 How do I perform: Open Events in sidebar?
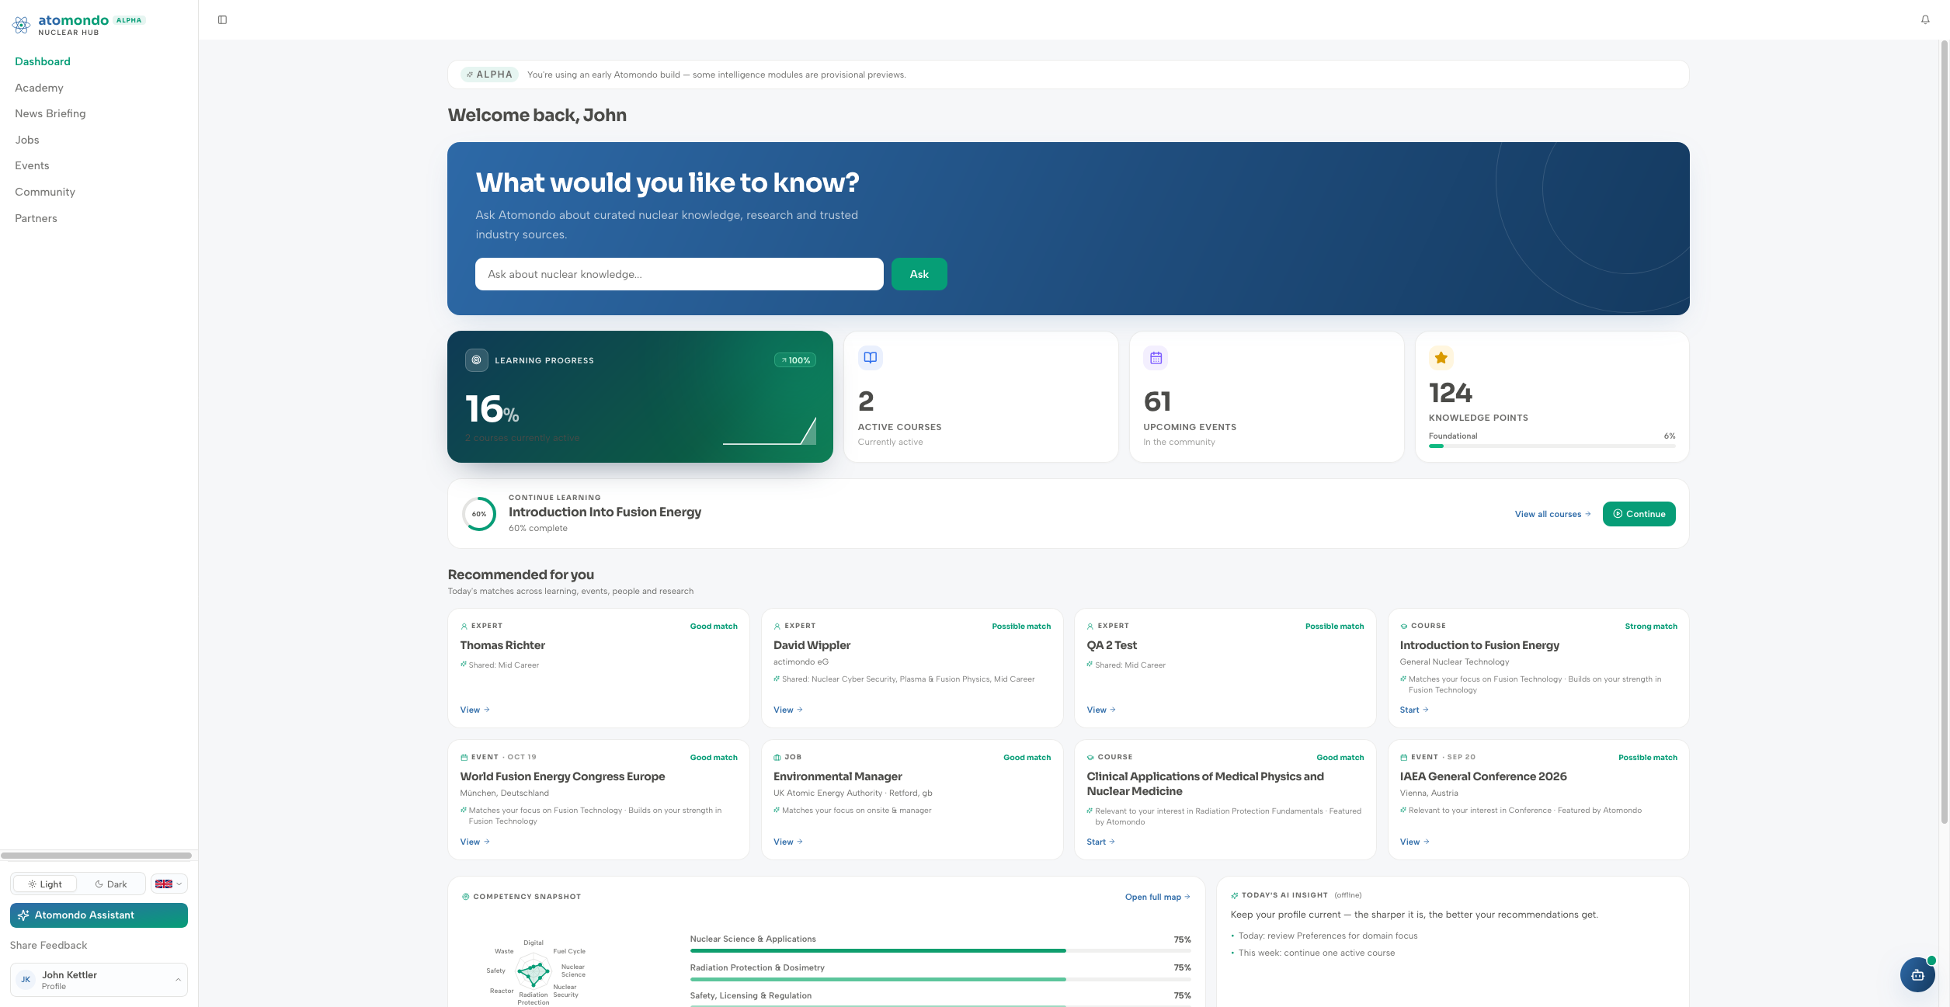(32, 165)
